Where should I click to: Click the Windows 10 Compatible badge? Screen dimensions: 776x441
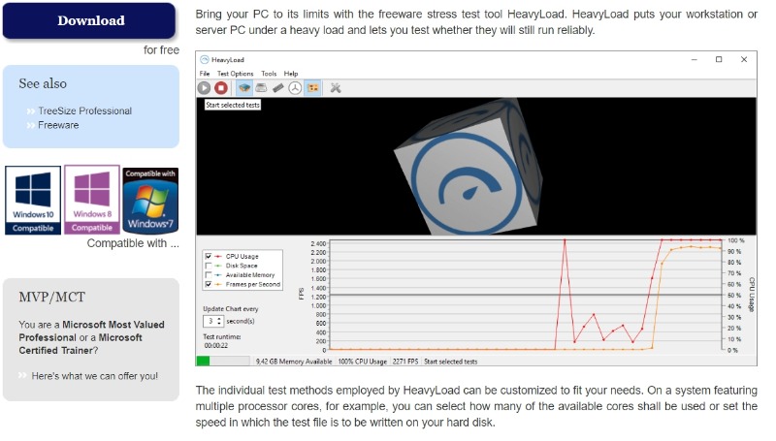(33, 200)
